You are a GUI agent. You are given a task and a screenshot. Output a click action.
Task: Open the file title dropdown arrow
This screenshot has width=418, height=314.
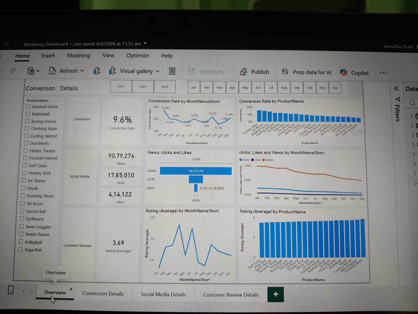(145, 43)
